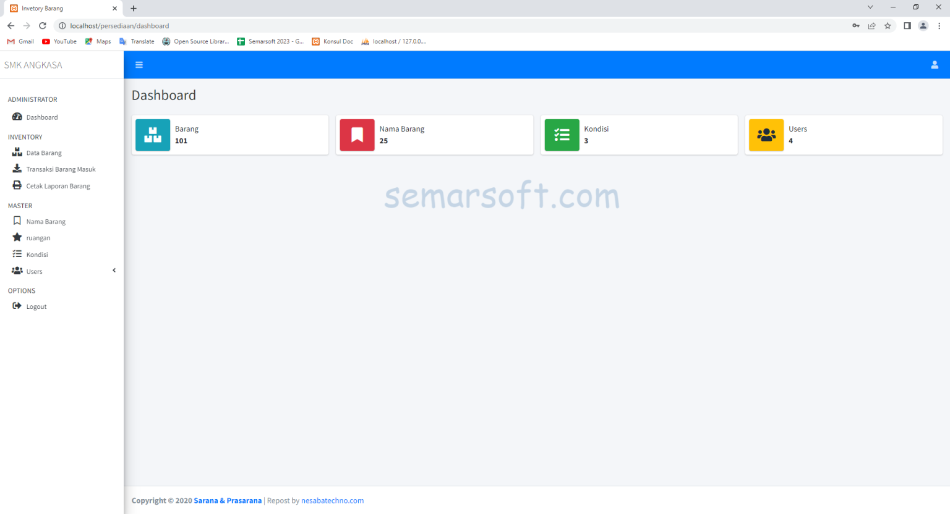Open the user profile icon in header
This screenshot has height=514, width=950.
point(935,64)
